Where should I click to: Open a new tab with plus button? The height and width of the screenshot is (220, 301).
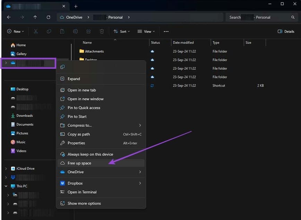(x=76, y=6)
